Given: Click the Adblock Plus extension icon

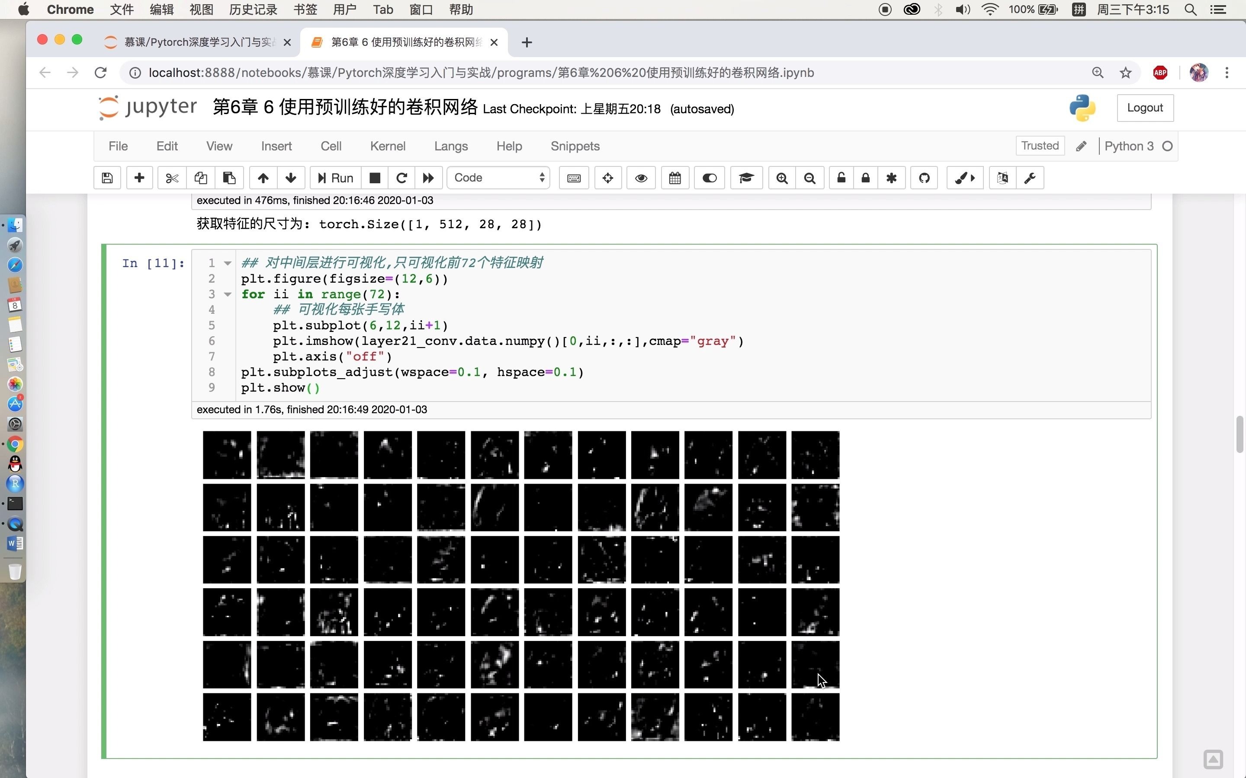Looking at the screenshot, I should [1160, 73].
